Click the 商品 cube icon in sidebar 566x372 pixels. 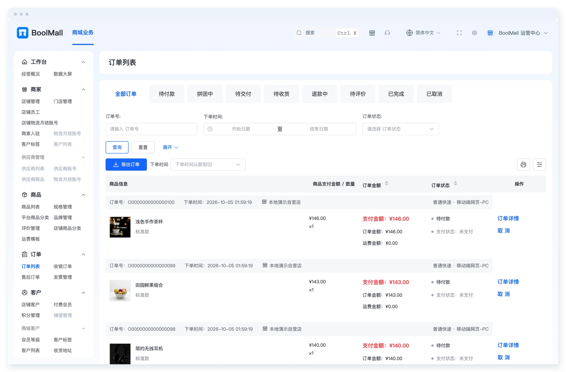24,195
